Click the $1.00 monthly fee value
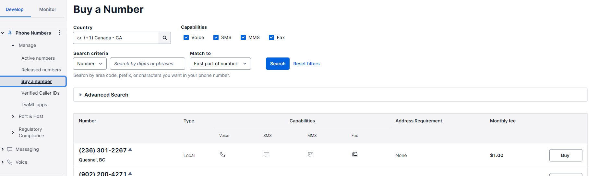 pyautogui.click(x=496, y=155)
